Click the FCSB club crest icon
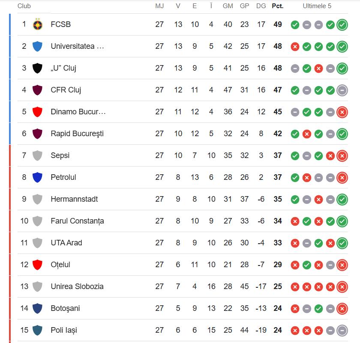Screen dimensions: 360x343 pyautogui.click(x=38, y=24)
